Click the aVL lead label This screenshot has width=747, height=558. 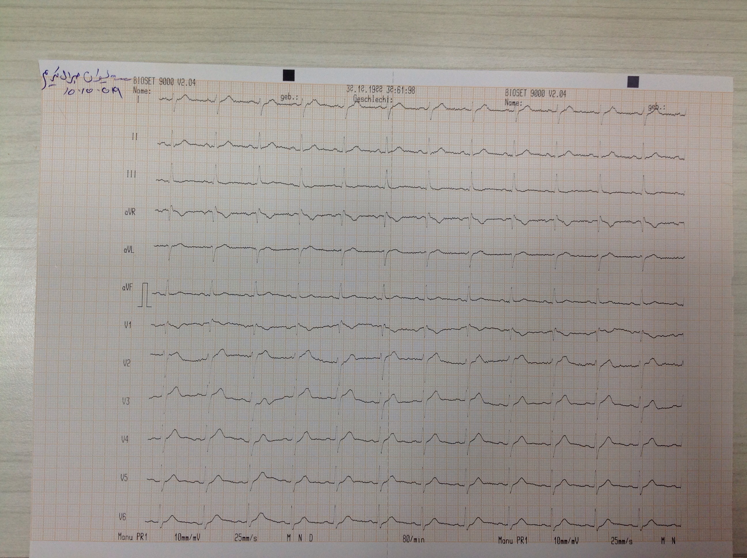pos(129,250)
